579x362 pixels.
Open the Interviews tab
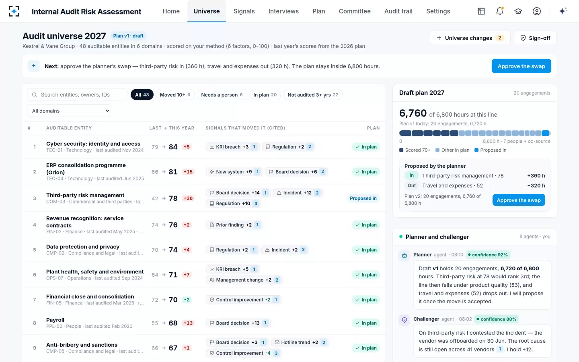tap(283, 11)
